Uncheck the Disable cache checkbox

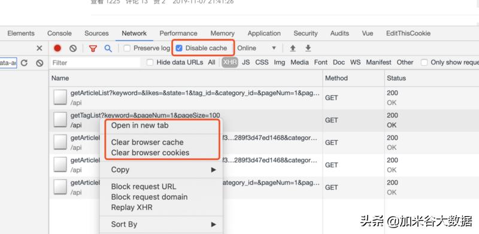tap(179, 48)
